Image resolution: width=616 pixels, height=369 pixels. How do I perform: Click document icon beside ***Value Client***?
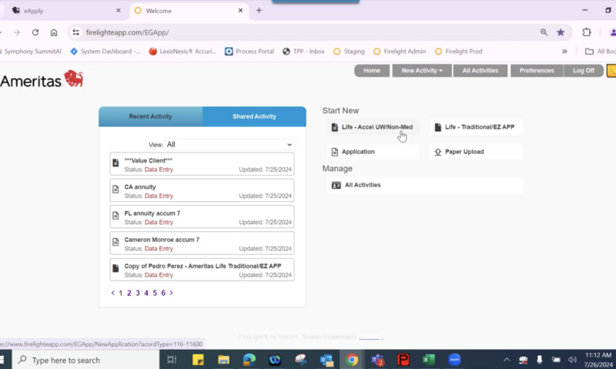pos(115,163)
